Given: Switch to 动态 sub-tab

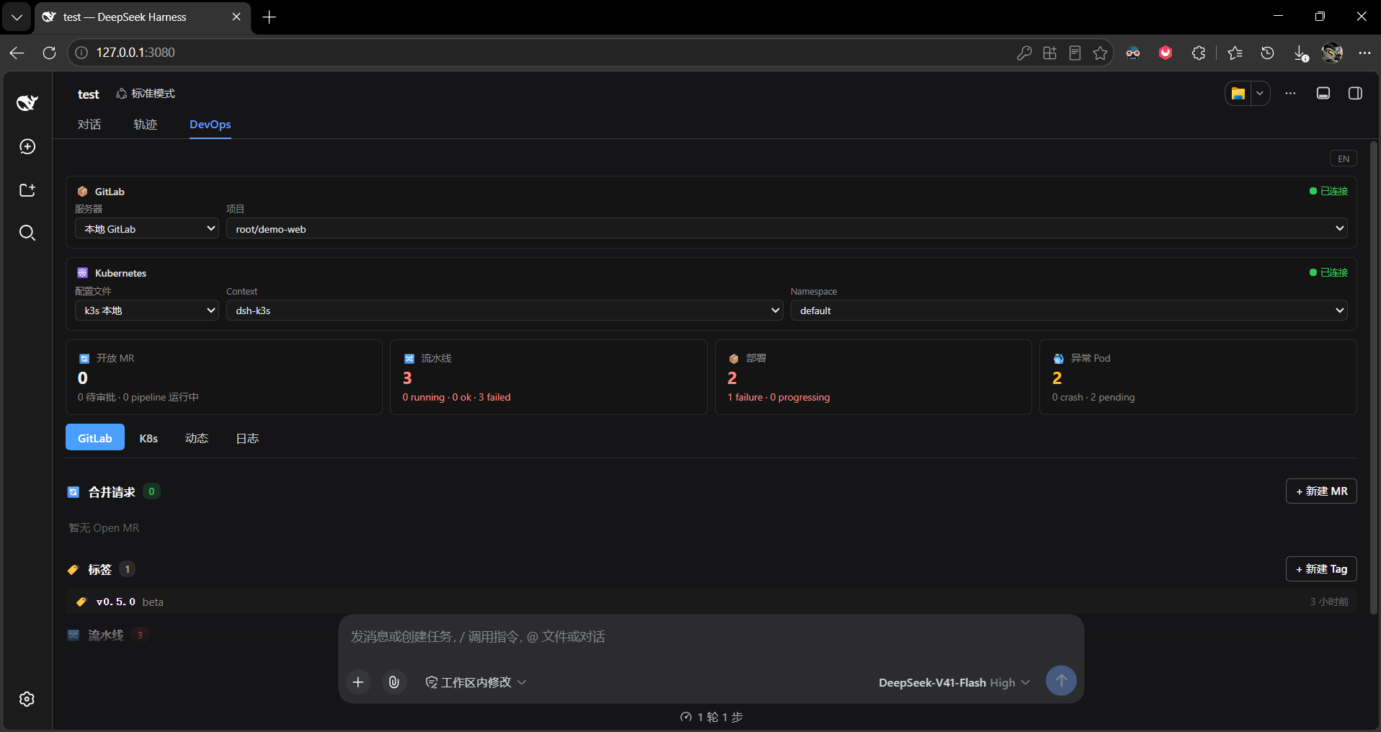Looking at the screenshot, I should [197, 437].
